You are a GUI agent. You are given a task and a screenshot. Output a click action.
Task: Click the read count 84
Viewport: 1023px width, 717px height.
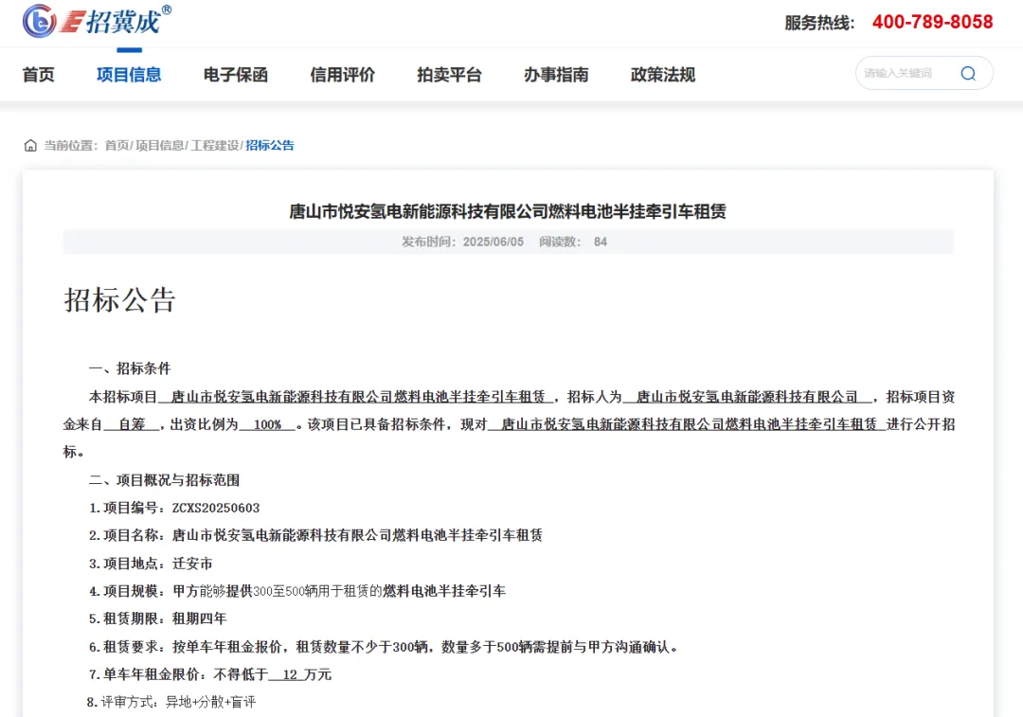pyautogui.click(x=601, y=242)
